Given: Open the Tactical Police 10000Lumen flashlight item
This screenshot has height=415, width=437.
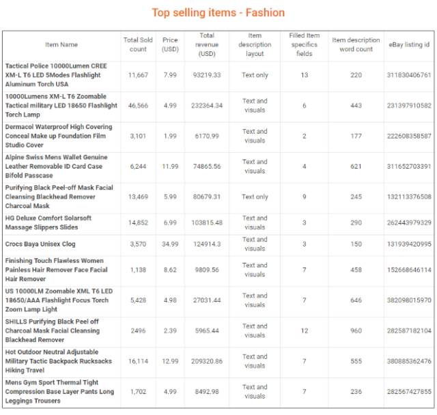Looking at the screenshot, I should click(56, 75).
